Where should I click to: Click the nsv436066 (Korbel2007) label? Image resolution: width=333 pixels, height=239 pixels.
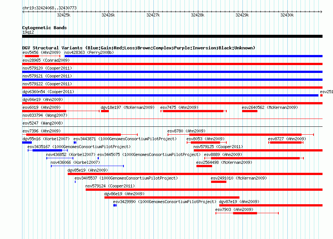coord(75,162)
